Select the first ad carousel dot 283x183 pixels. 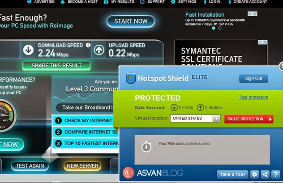click(214, 28)
